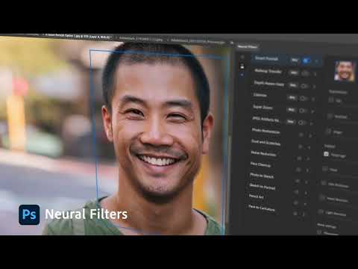Select the Photo to Sketch filter name

262,176
